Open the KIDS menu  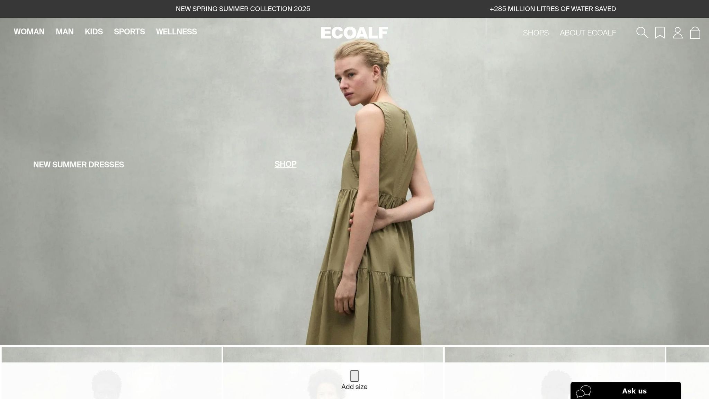pyautogui.click(x=94, y=32)
